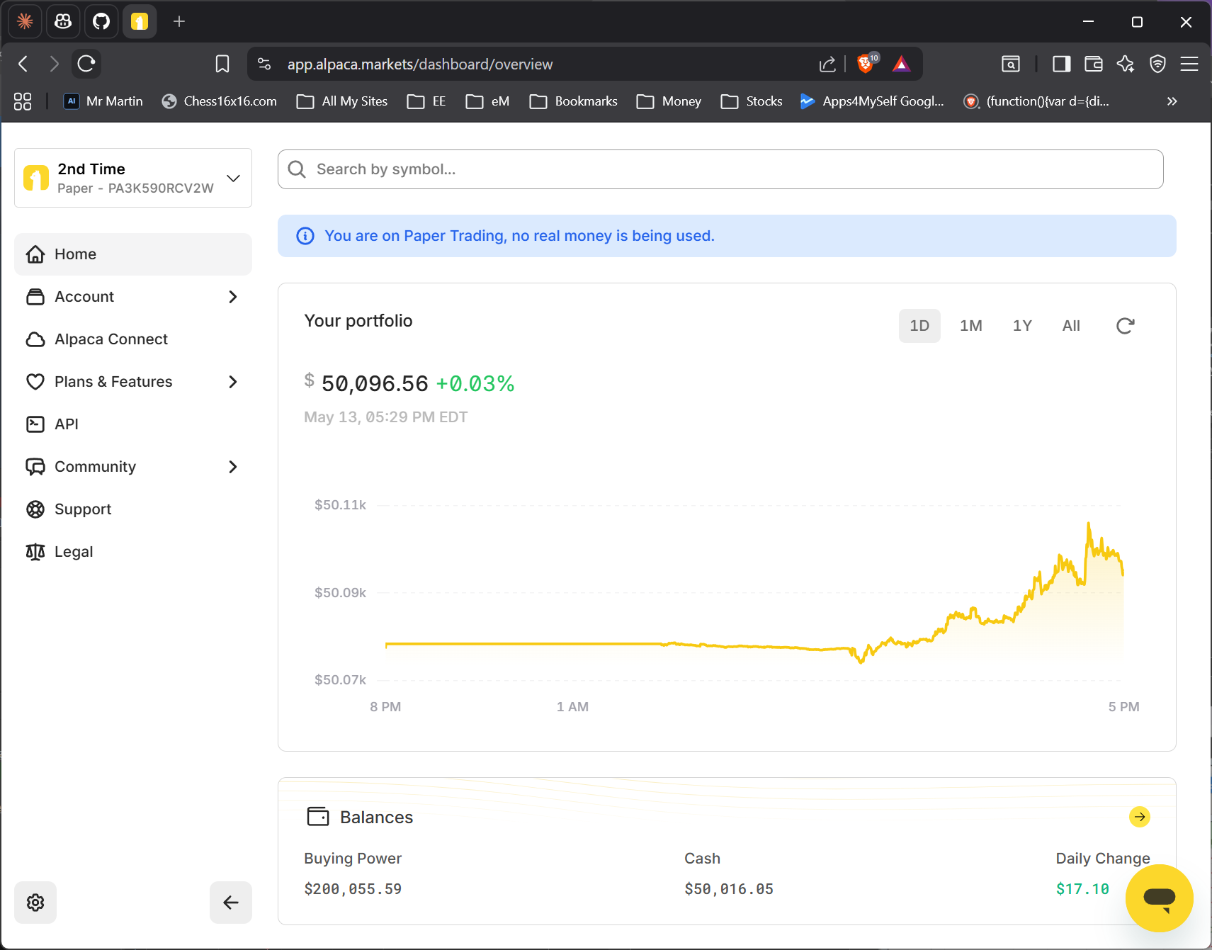Open the browser hamburger menu
1212x950 pixels.
(1189, 64)
